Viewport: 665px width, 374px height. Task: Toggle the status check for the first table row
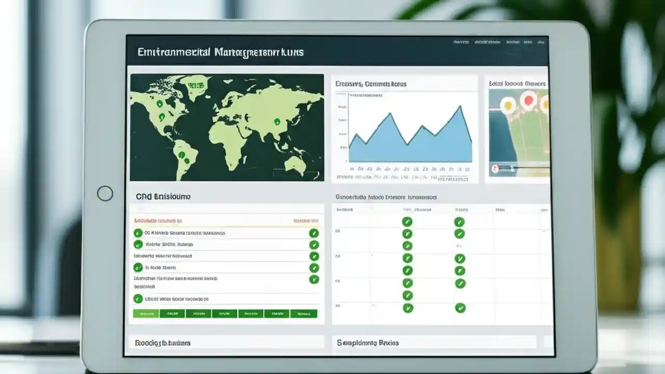407,221
